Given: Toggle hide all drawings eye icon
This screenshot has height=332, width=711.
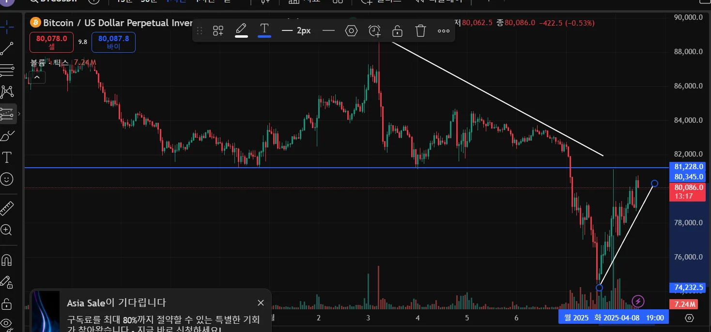Looking at the screenshot, I should (x=7, y=324).
